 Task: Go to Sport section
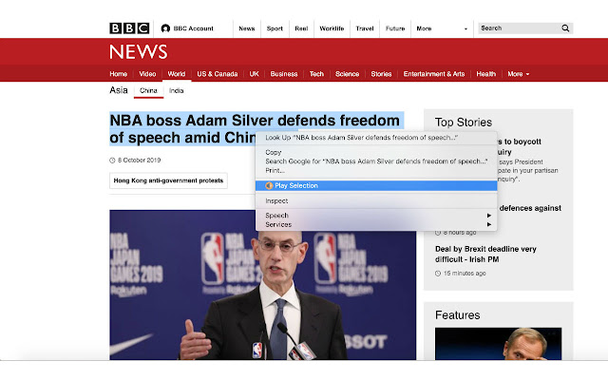pos(275,28)
